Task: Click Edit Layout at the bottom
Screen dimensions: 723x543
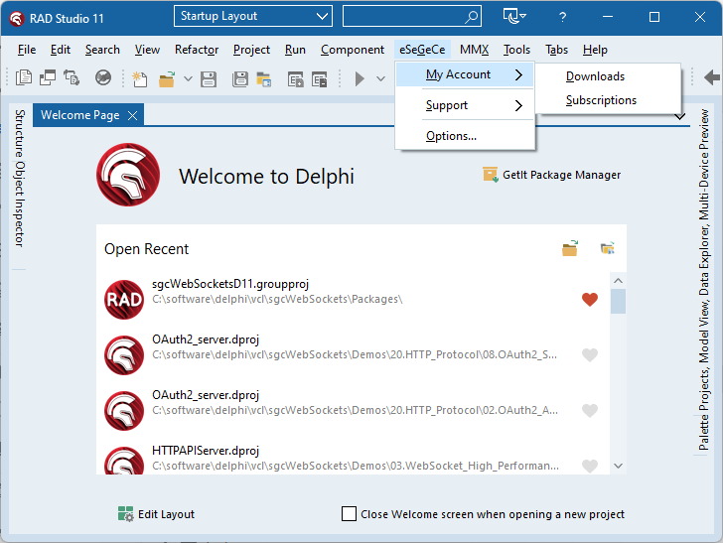Action: 156,514
